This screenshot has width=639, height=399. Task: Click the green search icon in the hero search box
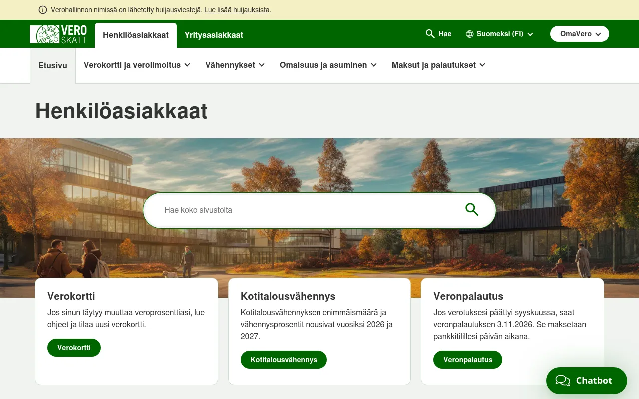coord(472,210)
